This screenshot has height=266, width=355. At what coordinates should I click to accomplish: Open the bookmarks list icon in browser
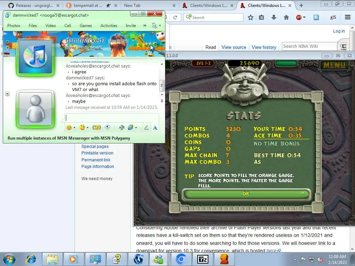coord(261,17)
